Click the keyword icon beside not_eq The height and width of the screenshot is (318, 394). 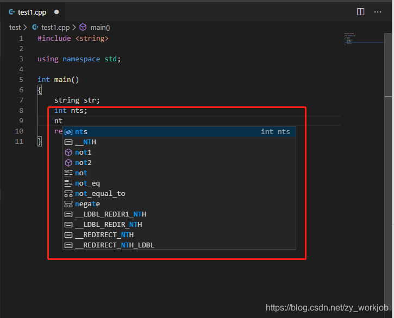(x=68, y=183)
